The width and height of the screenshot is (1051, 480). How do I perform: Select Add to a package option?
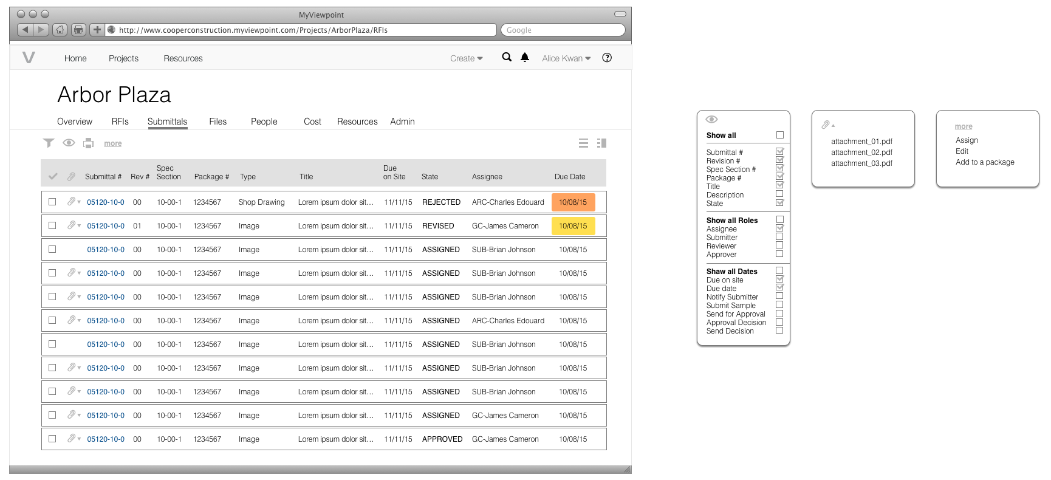point(985,162)
